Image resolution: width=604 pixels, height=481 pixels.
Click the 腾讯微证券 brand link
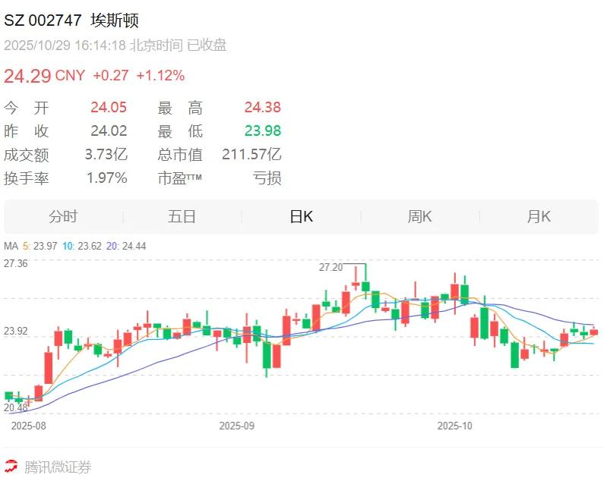(58, 467)
